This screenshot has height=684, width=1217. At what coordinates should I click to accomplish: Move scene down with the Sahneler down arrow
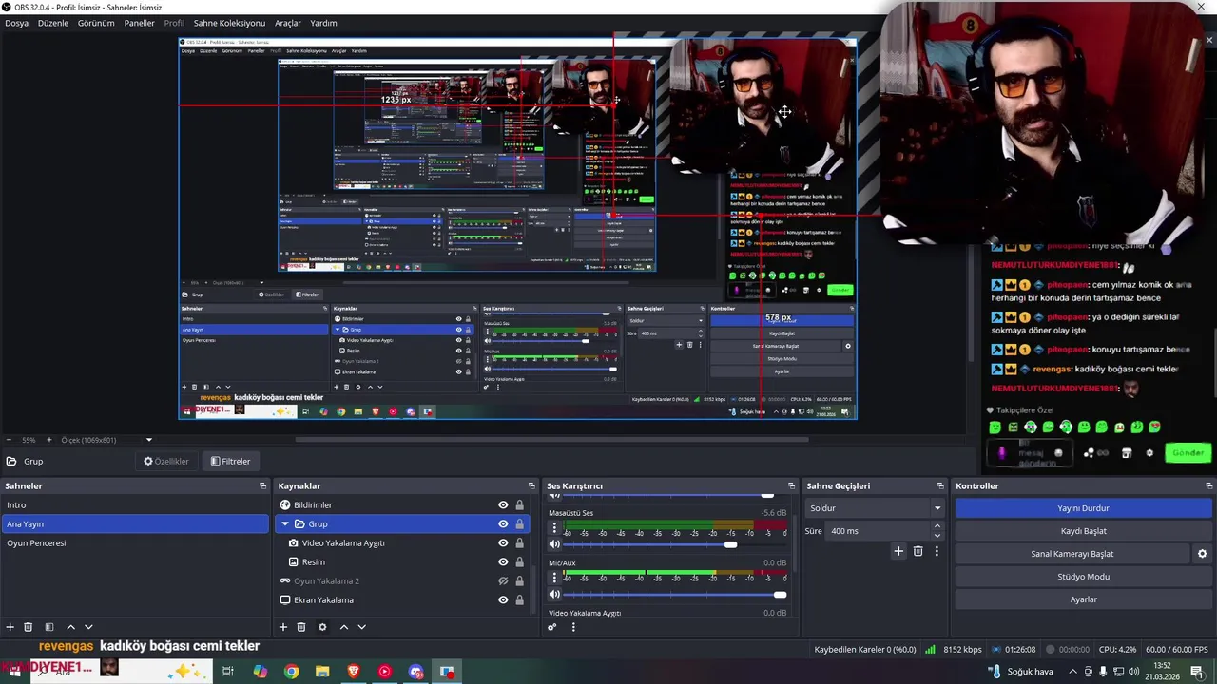88,627
